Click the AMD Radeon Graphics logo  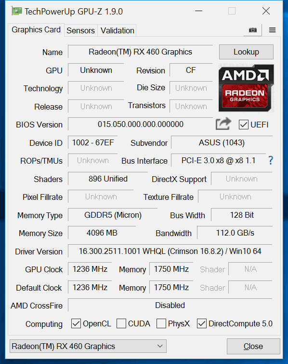[246, 88]
